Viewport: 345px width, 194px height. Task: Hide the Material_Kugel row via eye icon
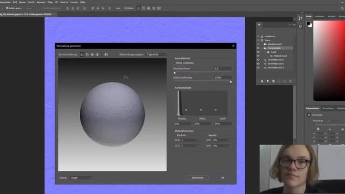pyautogui.click(x=258, y=56)
